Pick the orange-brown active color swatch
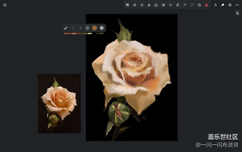Screen dimensions: 242x152 click(x=95, y=28)
